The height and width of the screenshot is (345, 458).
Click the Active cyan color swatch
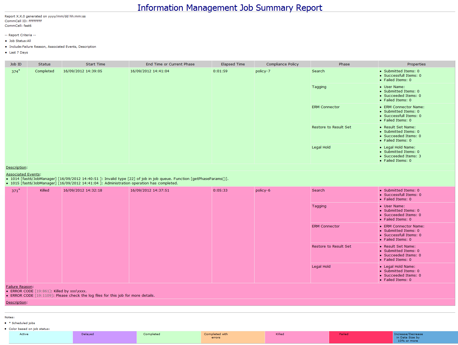[x=41, y=337]
